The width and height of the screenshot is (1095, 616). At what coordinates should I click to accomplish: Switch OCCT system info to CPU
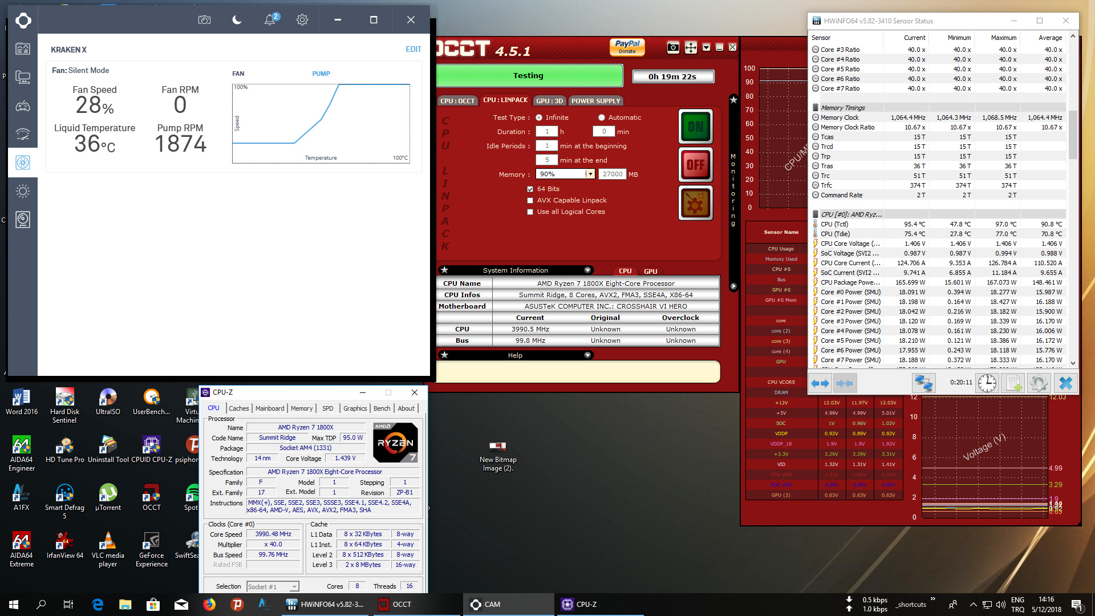(625, 271)
